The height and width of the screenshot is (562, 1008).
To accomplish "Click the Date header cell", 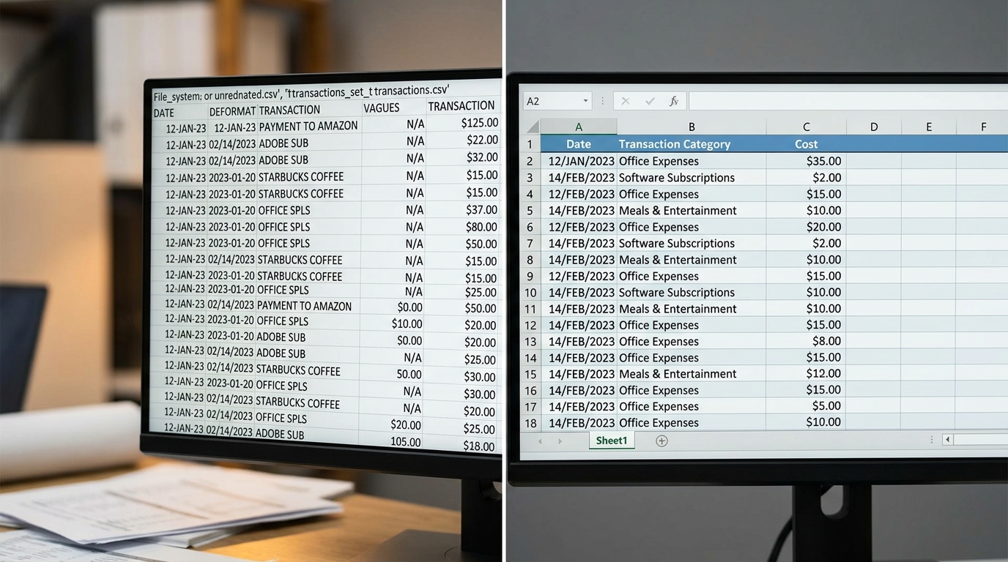I will pyautogui.click(x=579, y=144).
